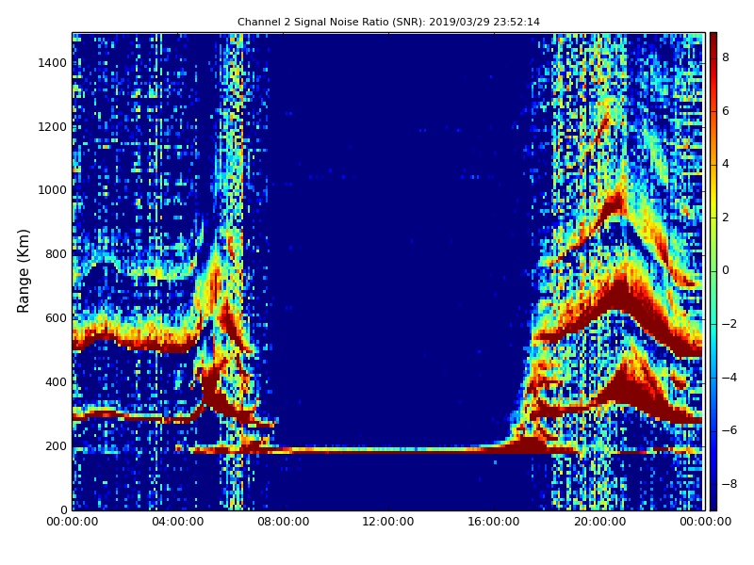
Task: Click the 16:00:00 time tick label
Action: 494,522
